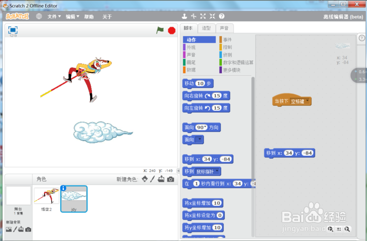Select the 舞台 stage thumbnail
The height and width of the screenshot is (241, 367).
[18, 196]
